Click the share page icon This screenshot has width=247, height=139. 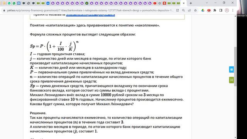click(x=189, y=10)
